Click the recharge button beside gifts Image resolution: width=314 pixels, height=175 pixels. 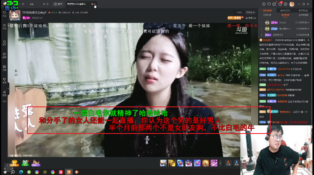pos(228,163)
